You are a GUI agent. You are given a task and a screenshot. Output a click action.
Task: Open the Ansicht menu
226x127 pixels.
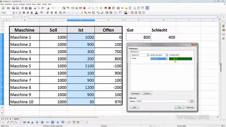[16, 4]
